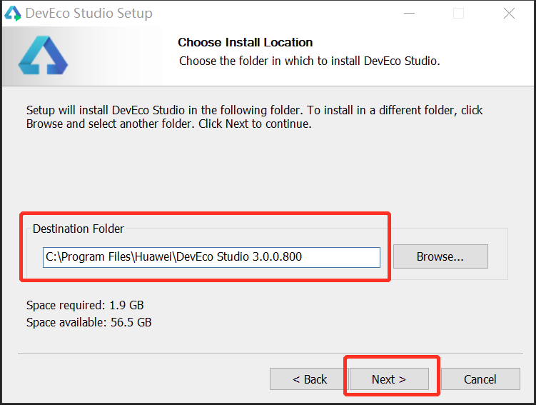
Task: Cancel the DevEco Studio setup
Action: pyautogui.click(x=480, y=379)
